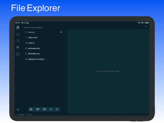
Task: Open the globe remote connections icon
Action: pyautogui.click(x=18, y=47)
